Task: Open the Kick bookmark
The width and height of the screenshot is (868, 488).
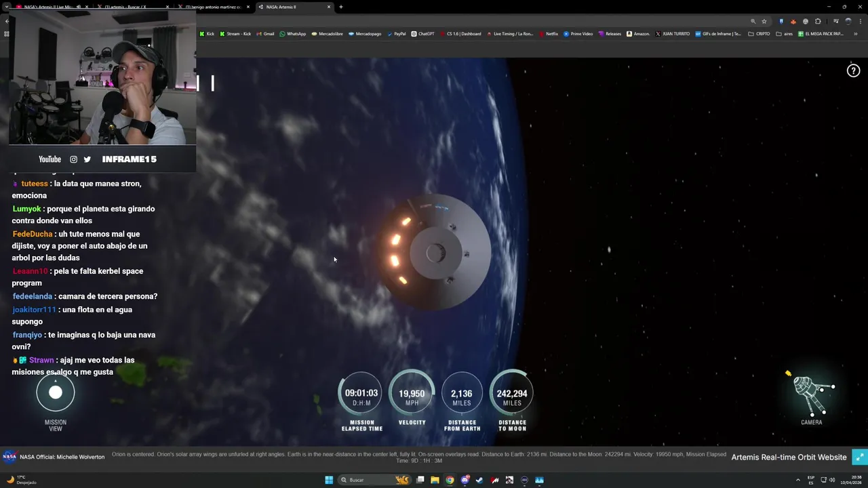Action: pos(207,34)
